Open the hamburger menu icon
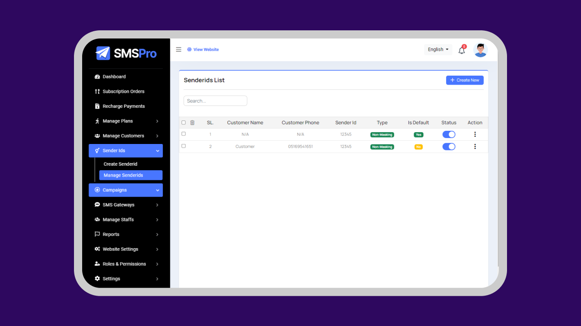The image size is (581, 326). [178, 49]
